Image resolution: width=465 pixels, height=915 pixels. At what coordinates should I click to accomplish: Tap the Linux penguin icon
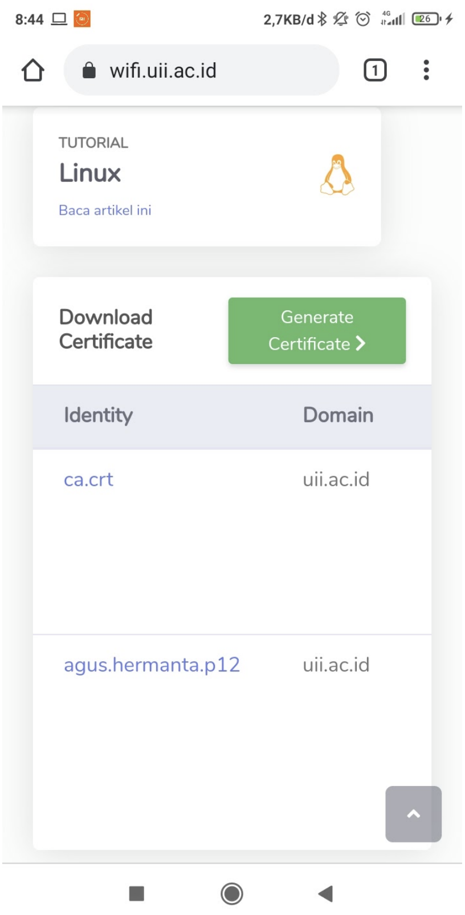pyautogui.click(x=337, y=175)
